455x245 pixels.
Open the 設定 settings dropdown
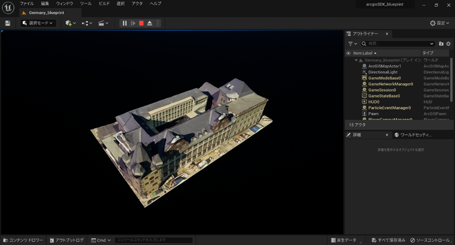[x=440, y=23]
